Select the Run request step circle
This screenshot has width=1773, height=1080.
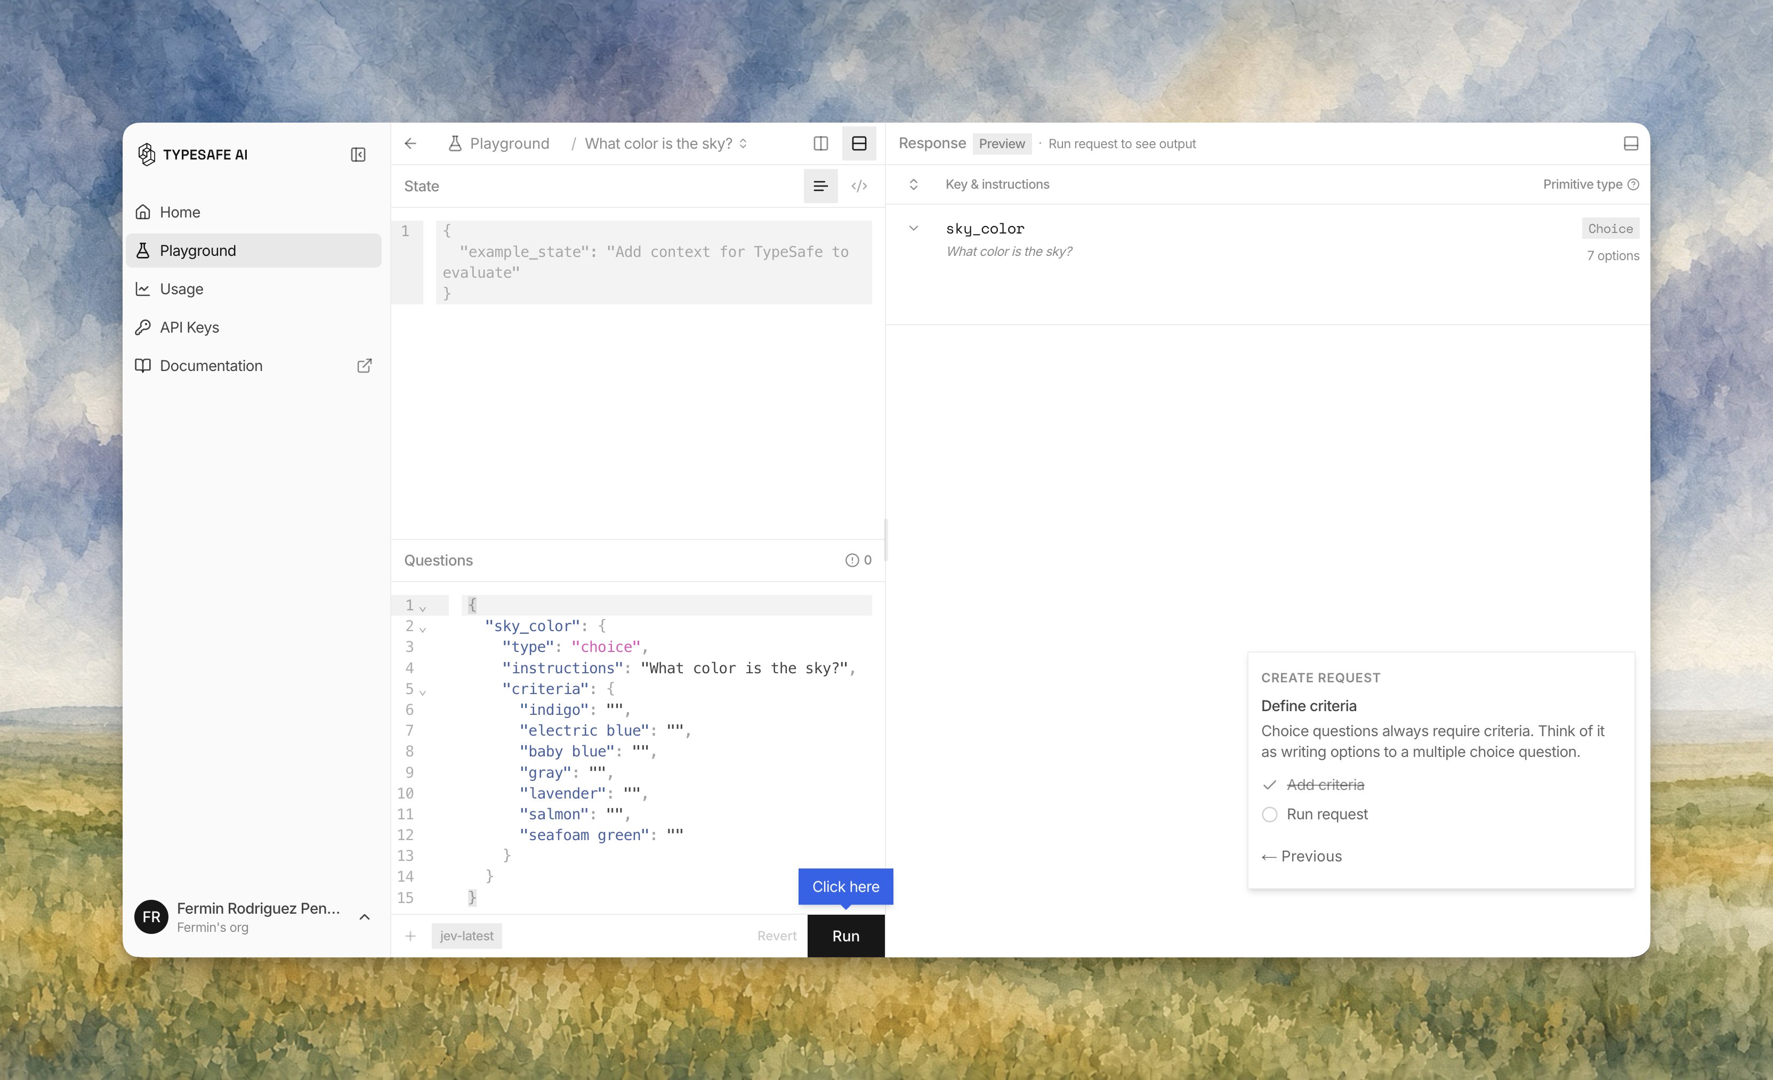pos(1269,815)
